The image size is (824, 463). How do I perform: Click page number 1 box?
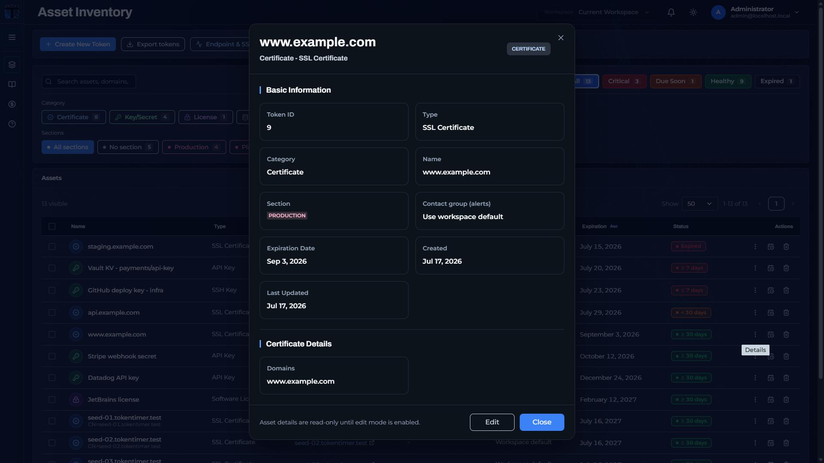776,204
